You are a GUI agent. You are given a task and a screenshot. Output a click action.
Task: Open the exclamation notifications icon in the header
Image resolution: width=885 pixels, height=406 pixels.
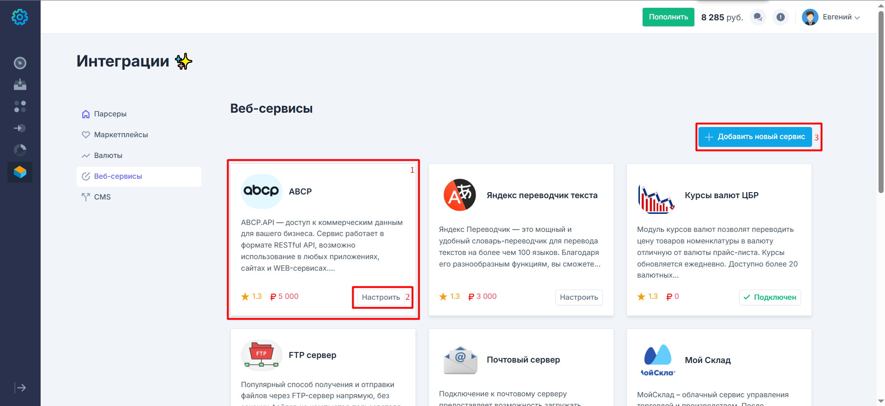(781, 17)
